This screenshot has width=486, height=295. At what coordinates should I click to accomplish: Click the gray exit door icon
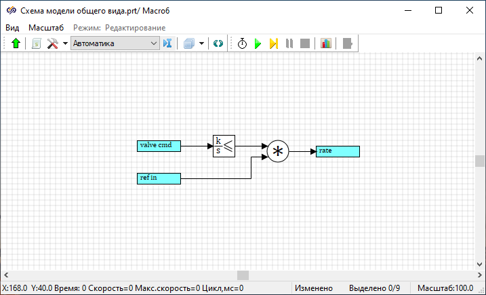tap(348, 43)
